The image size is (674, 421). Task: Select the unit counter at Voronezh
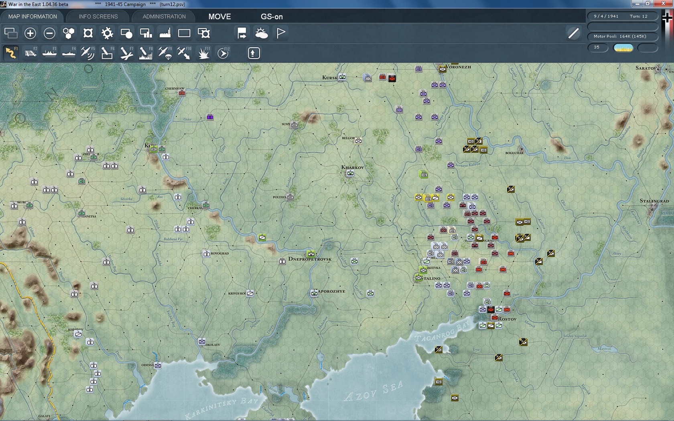point(443,69)
